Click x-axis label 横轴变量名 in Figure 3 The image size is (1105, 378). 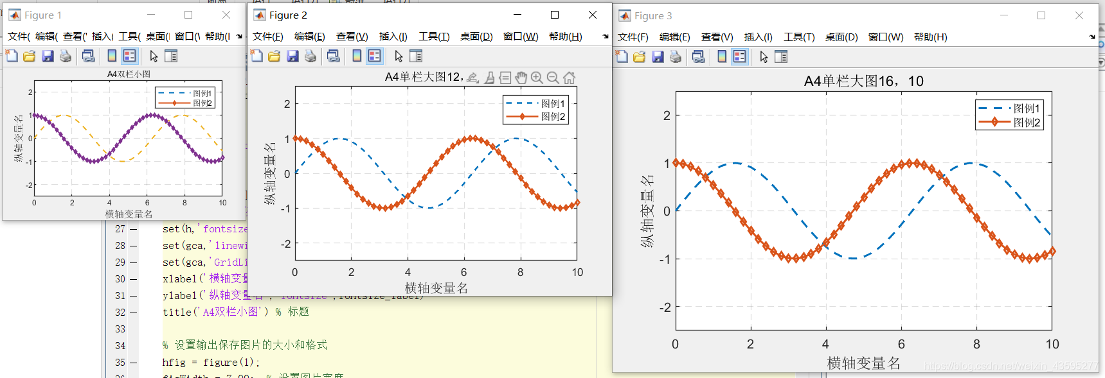863,363
